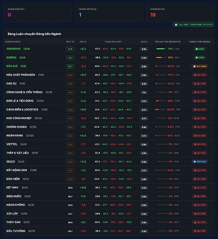Select the ĐIỆN NƯỚC sector name
Viewport: 218px width, 239px height.
coord(14,196)
